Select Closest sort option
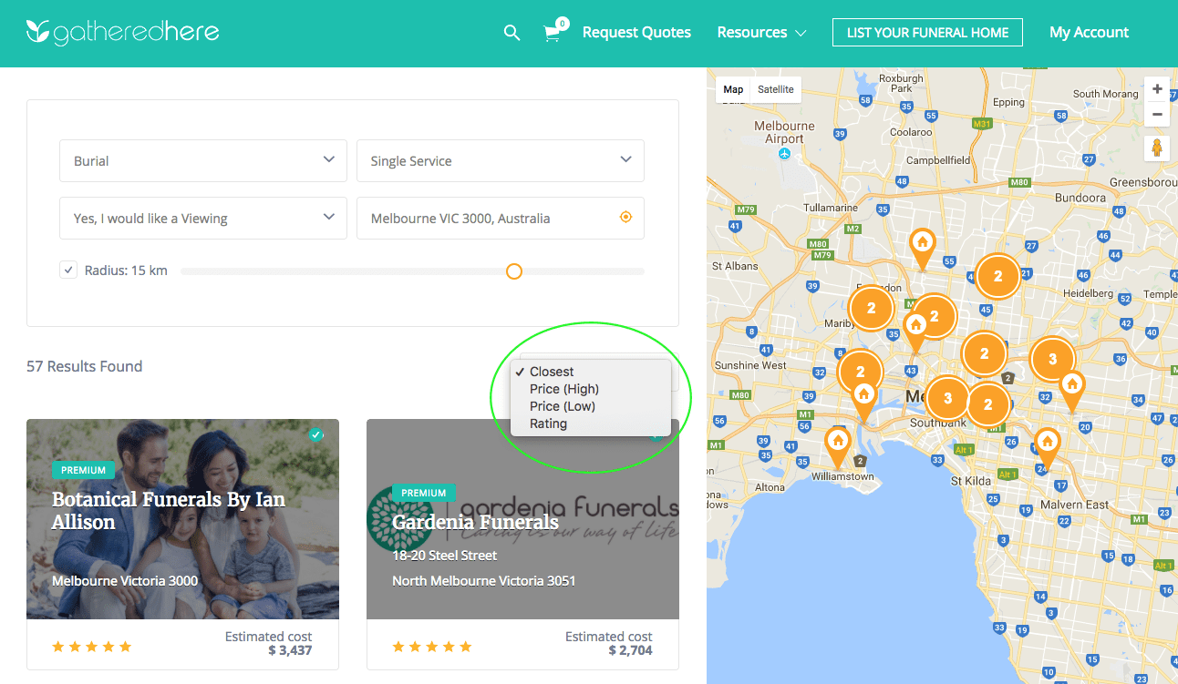The width and height of the screenshot is (1178, 684). pos(591,372)
